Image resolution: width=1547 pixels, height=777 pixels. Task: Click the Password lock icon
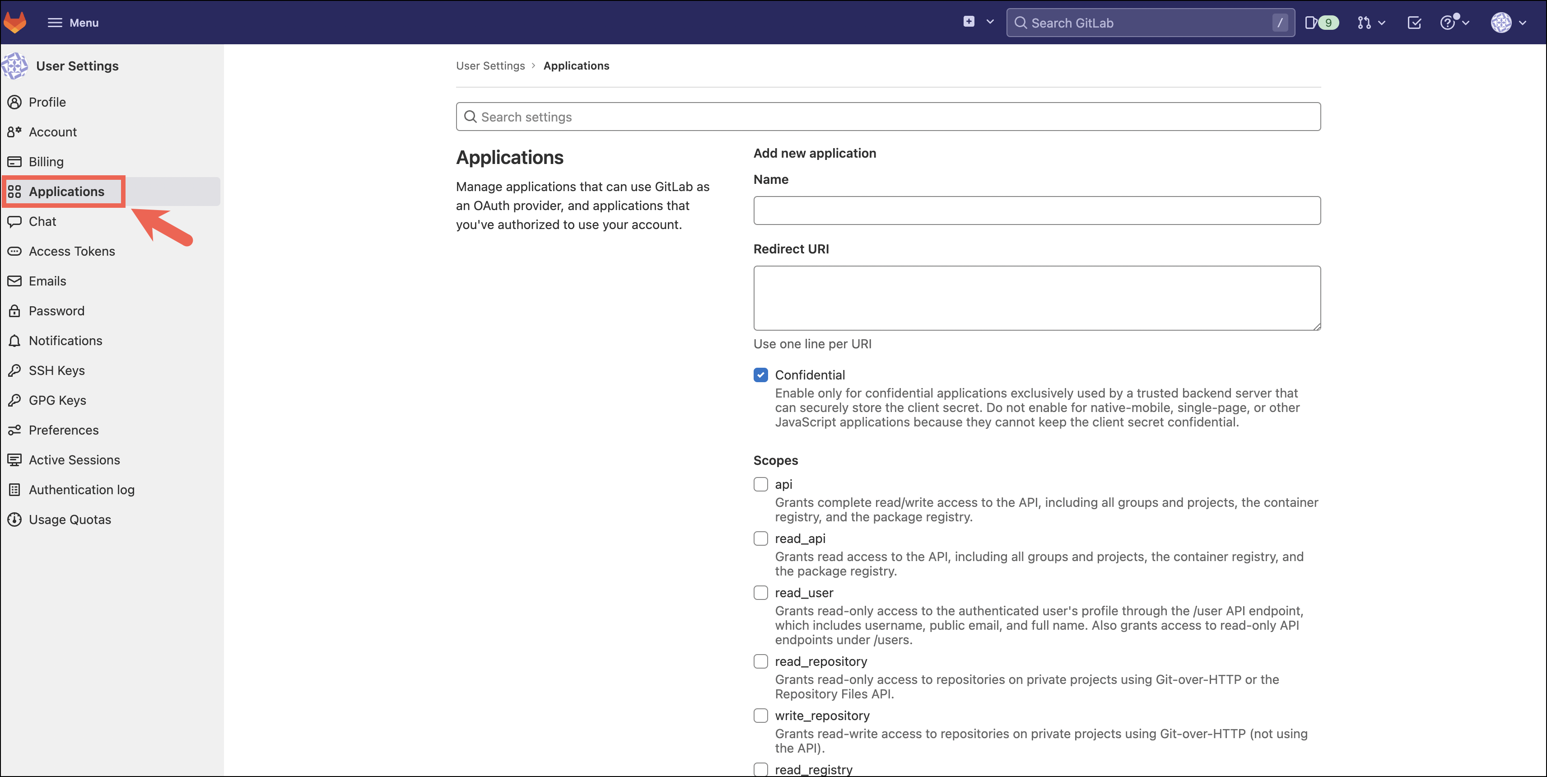(x=14, y=311)
